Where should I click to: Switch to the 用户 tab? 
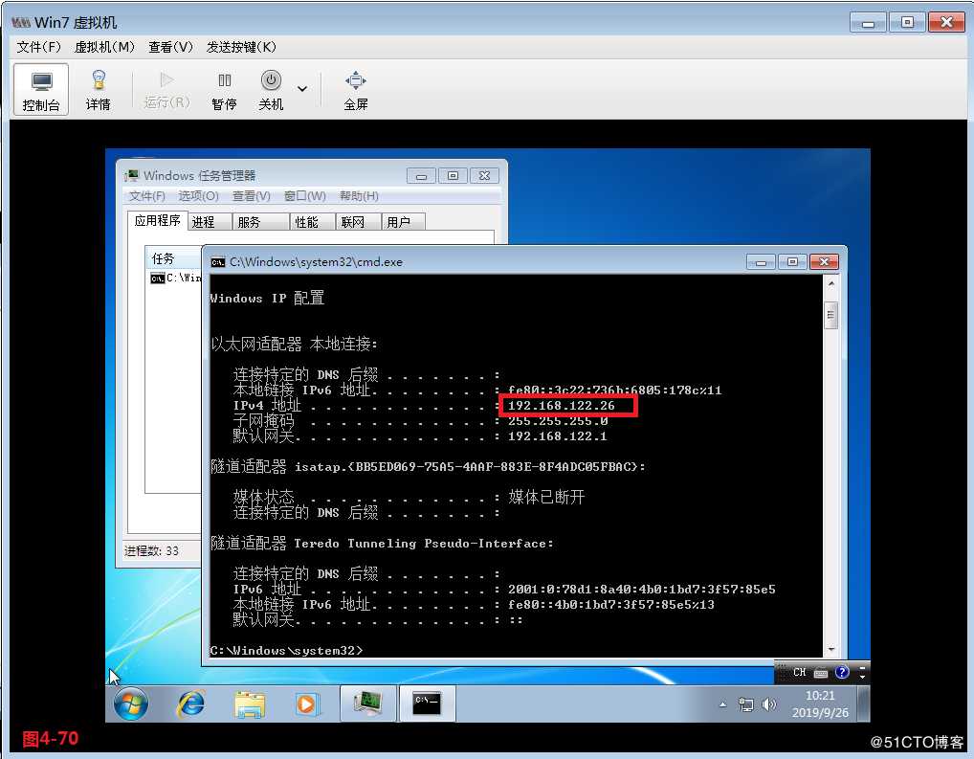(403, 222)
